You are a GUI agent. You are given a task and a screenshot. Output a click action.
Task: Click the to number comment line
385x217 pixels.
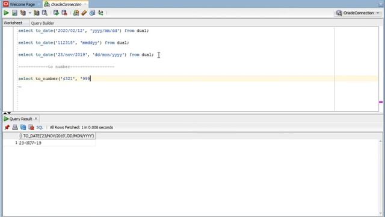pyautogui.click(x=66, y=67)
